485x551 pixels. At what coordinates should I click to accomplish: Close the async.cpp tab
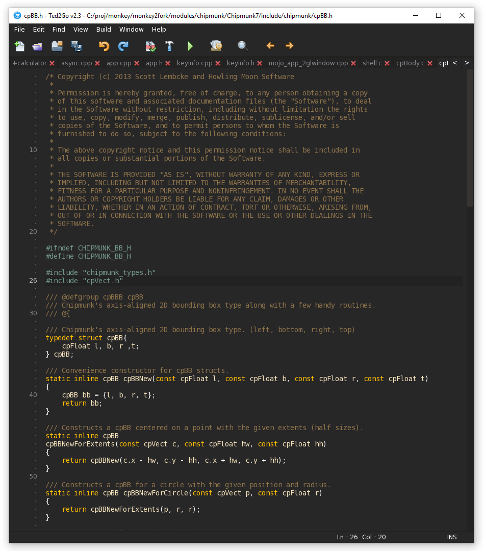pos(97,63)
